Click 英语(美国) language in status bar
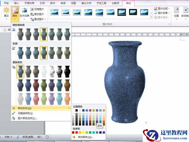The width and height of the screenshot is (189, 142). click(28, 137)
